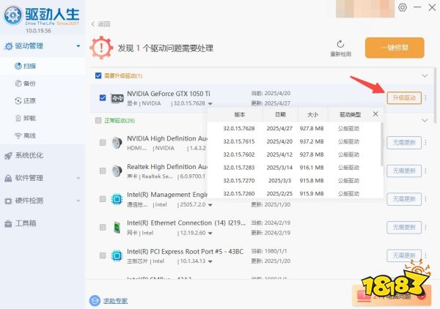Click 无需更新 for Realtek High Definition Audio
440x309 pixels.
[404, 171]
